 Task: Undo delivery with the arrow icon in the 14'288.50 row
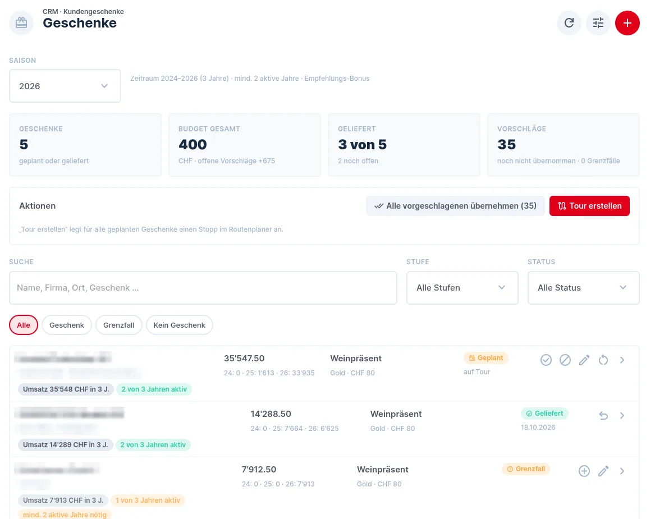coord(603,415)
